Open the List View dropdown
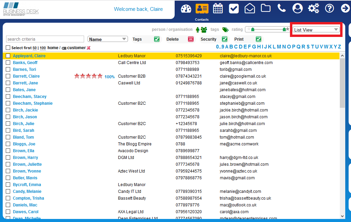 pyautogui.click(x=316, y=29)
